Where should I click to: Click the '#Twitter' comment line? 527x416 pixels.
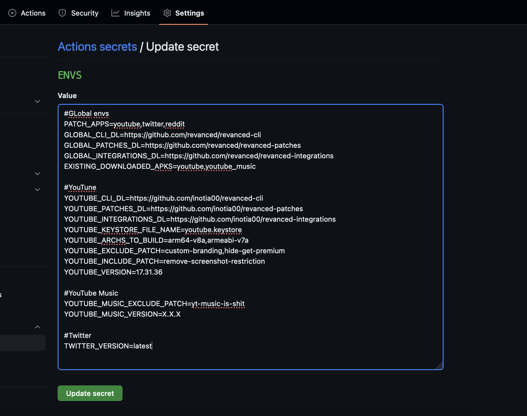pos(78,335)
